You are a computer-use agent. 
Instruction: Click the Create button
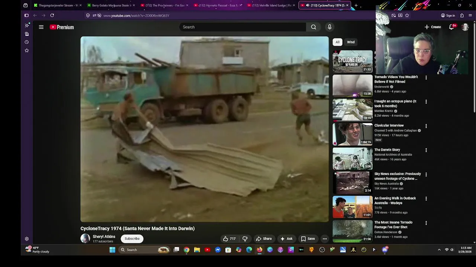433,27
